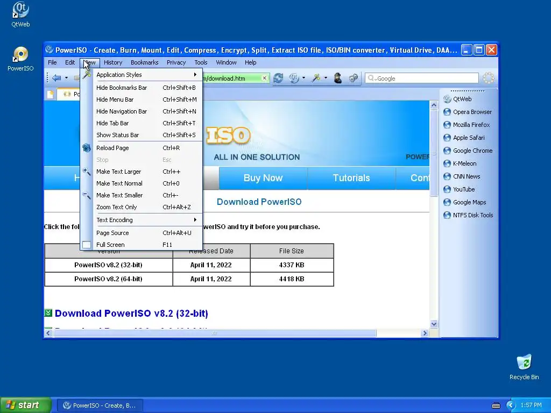Click PowerISO taskbar button
The image size is (551, 413).
pos(100,405)
